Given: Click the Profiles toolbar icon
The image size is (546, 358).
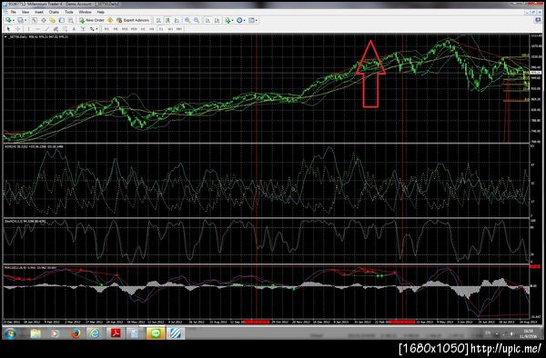Looking at the screenshot, I should coord(20,20).
